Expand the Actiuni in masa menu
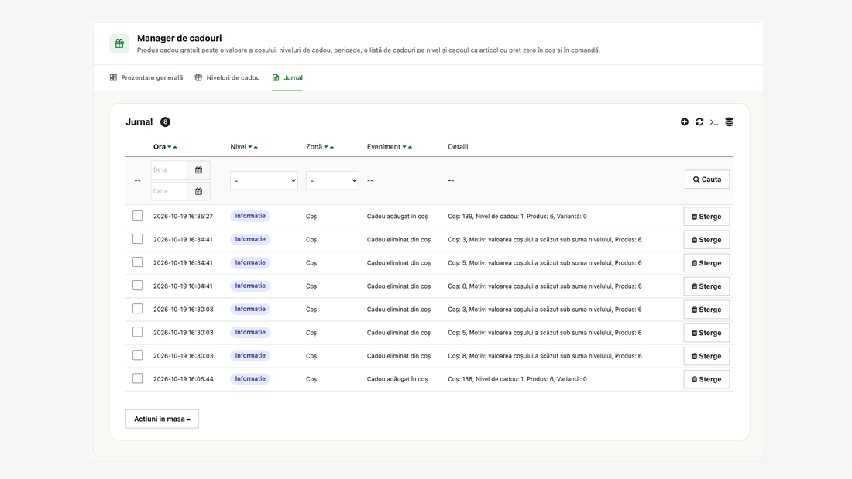This screenshot has height=479, width=852. point(162,419)
